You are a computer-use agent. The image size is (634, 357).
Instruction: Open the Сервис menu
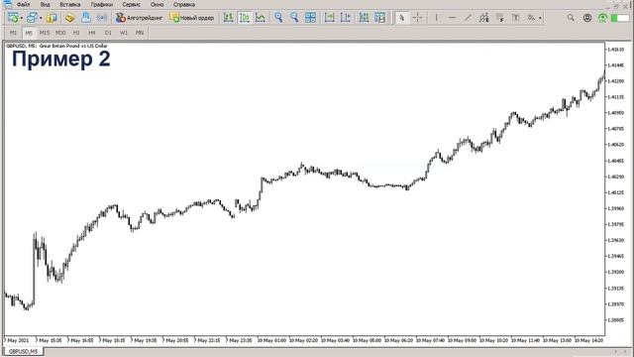click(x=132, y=4)
